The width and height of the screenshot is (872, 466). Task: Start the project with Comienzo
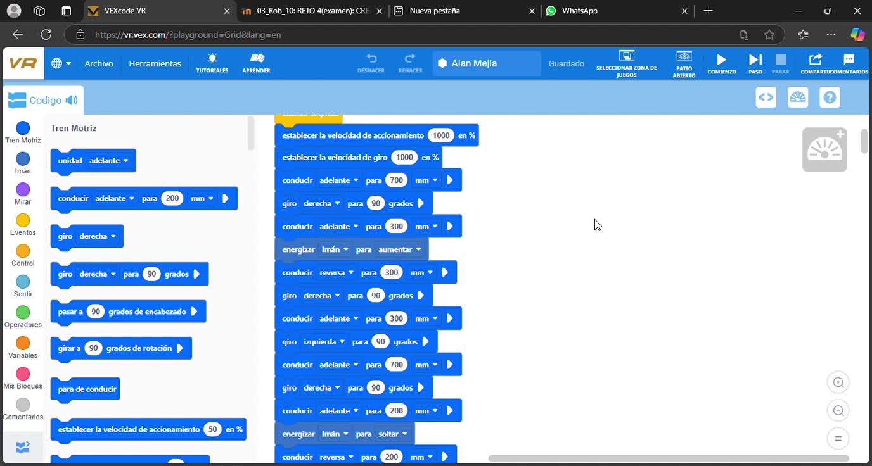pyautogui.click(x=721, y=63)
